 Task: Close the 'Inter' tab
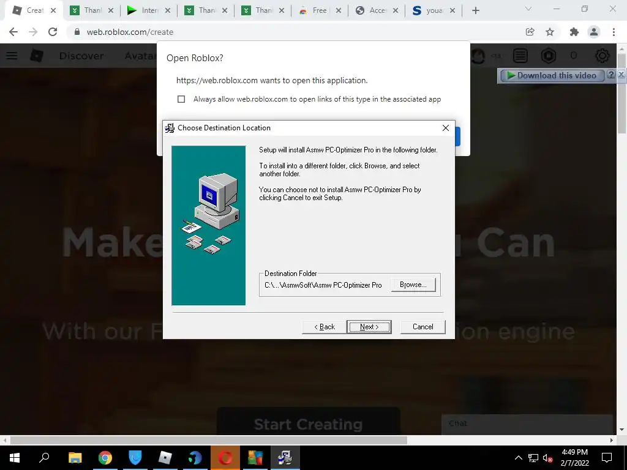(168, 10)
